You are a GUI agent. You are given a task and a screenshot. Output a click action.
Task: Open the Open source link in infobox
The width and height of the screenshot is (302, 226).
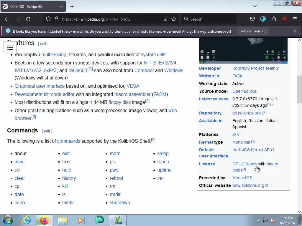click(x=244, y=91)
